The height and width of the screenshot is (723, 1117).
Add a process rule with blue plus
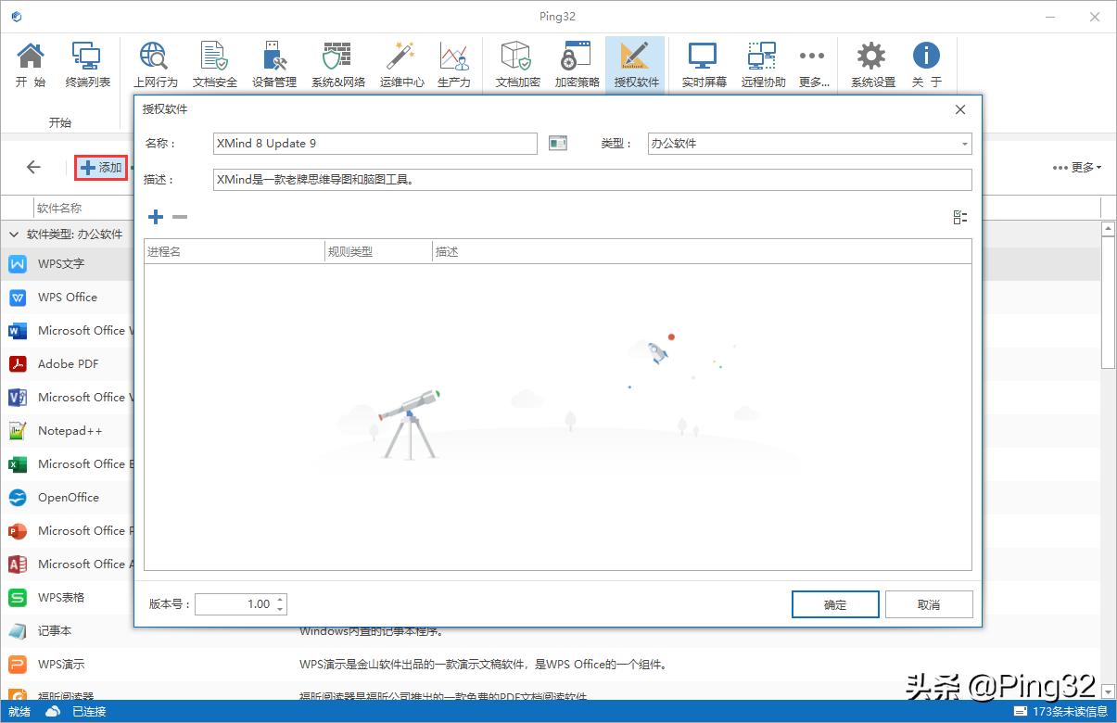point(156,217)
